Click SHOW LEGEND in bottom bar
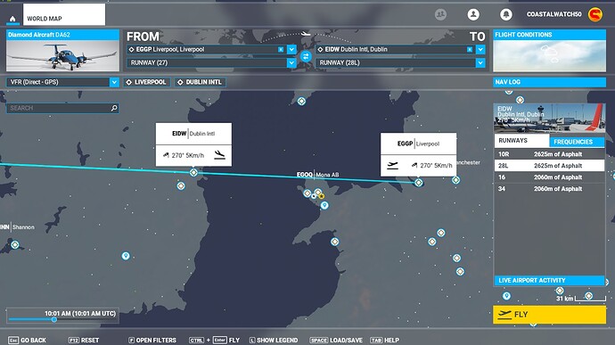The height and width of the screenshot is (345, 615). 274,341
